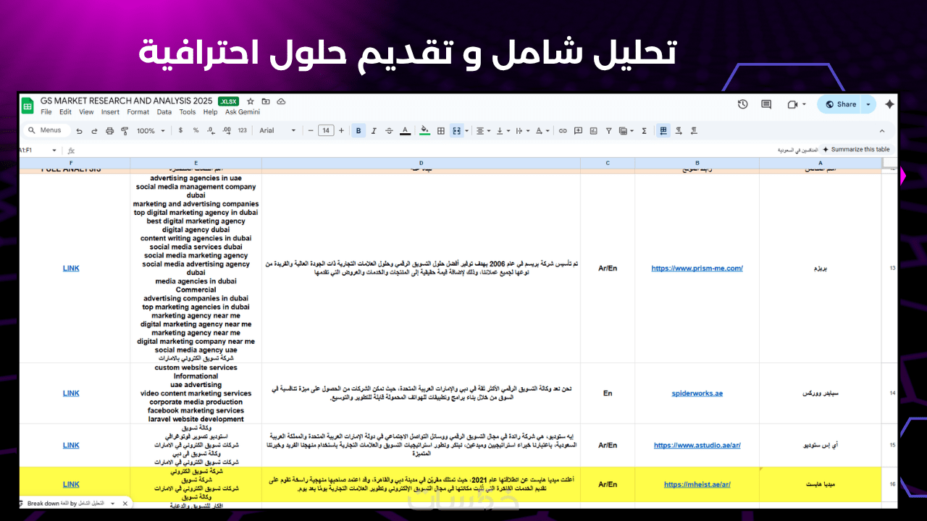Screen dimensions: 927x521
Task: Open the prism-me.com link
Action: 697,268
